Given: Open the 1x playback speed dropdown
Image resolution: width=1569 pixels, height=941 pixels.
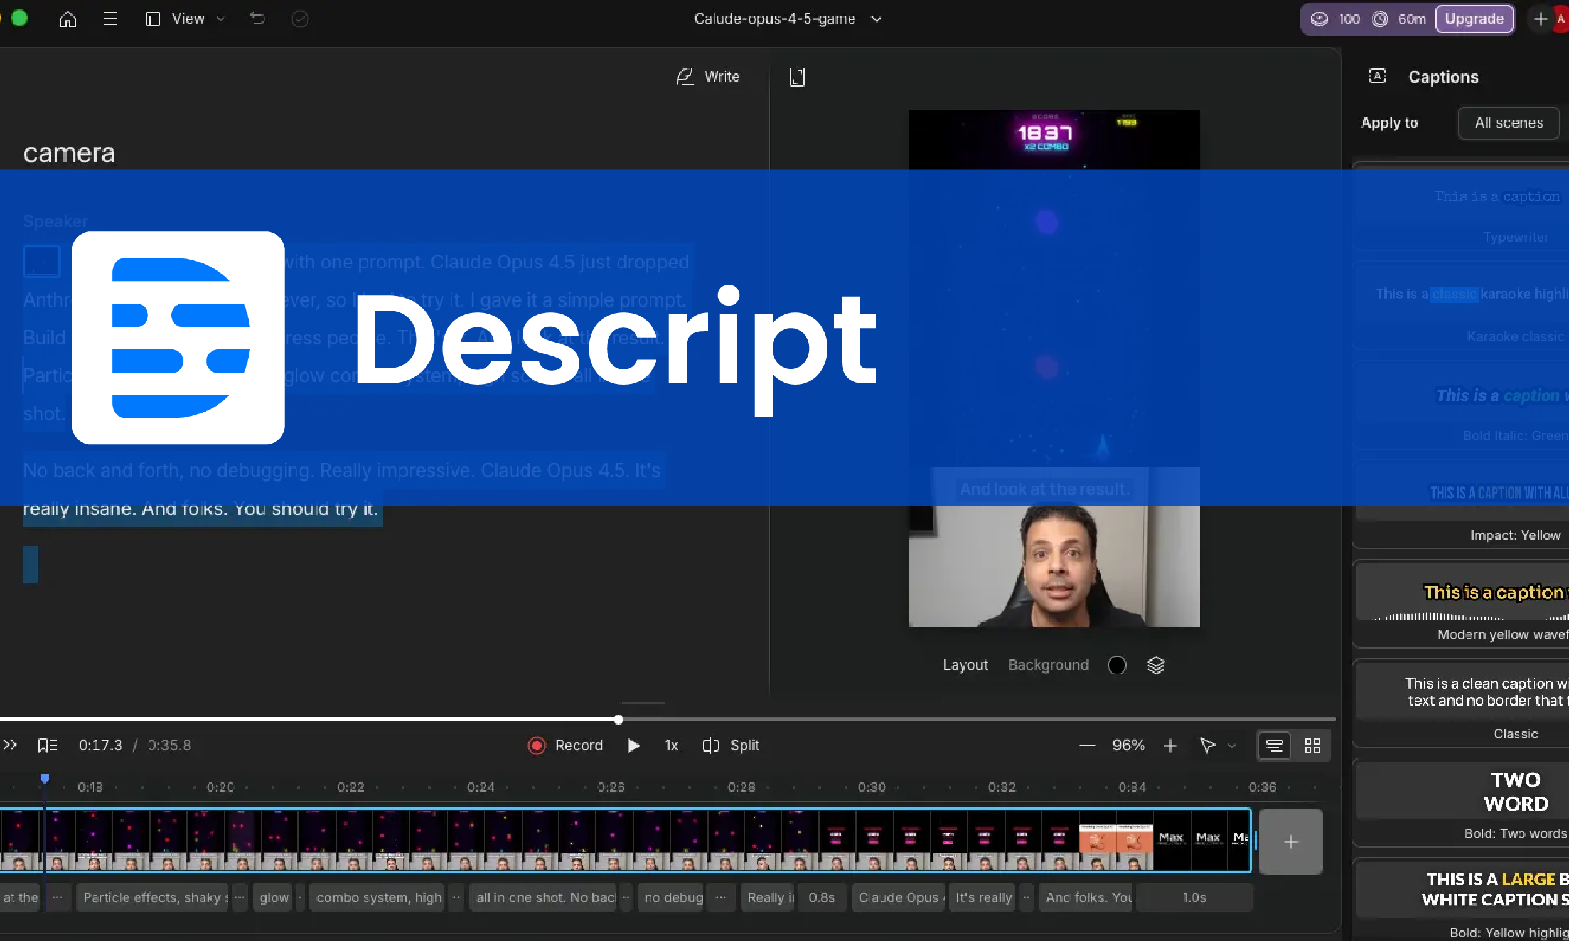Looking at the screenshot, I should pos(671,745).
